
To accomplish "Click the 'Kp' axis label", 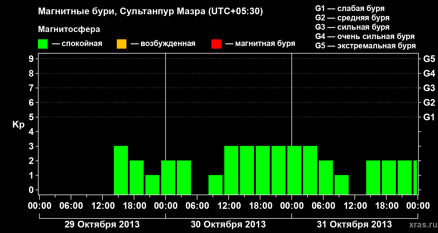I will point(18,125).
